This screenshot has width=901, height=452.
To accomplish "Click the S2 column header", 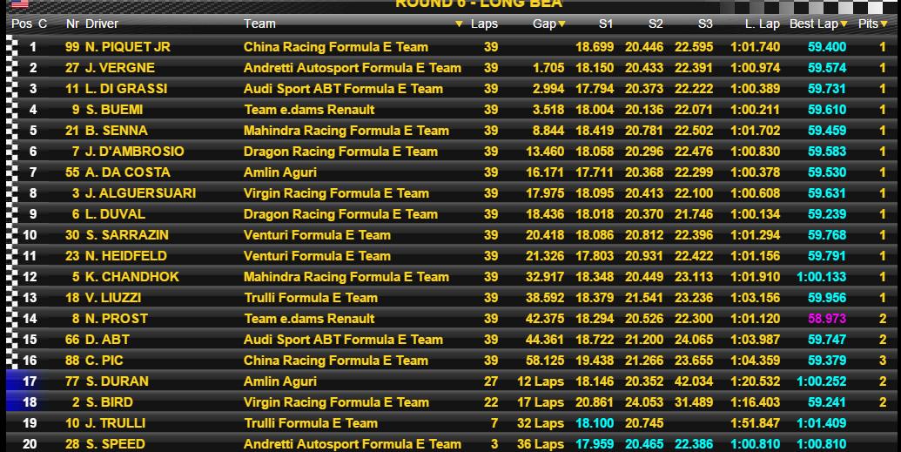I will (656, 24).
